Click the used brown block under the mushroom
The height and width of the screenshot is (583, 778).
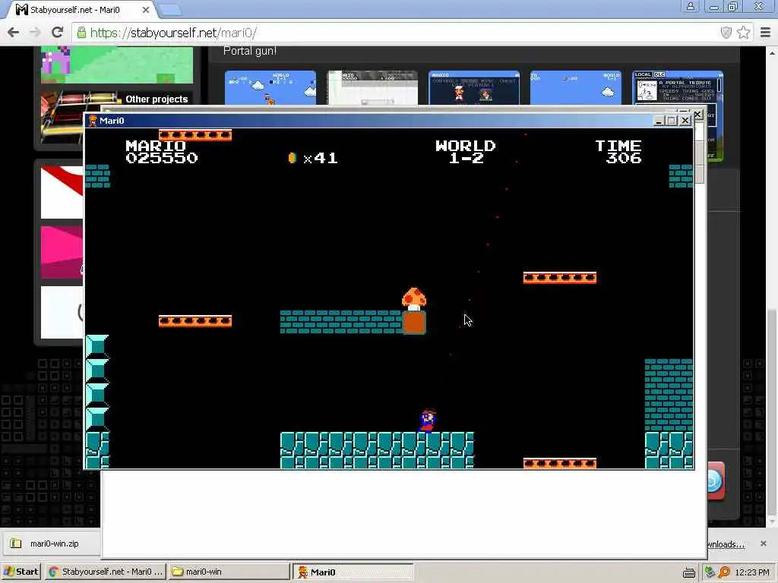coord(414,323)
